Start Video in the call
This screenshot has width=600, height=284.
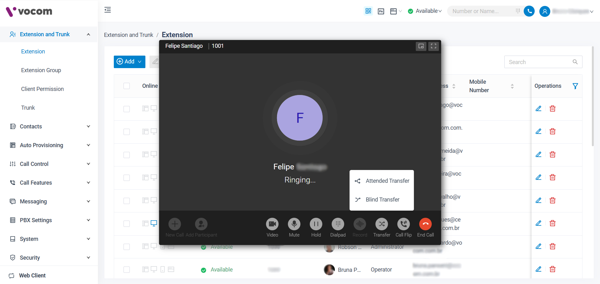tap(272, 224)
